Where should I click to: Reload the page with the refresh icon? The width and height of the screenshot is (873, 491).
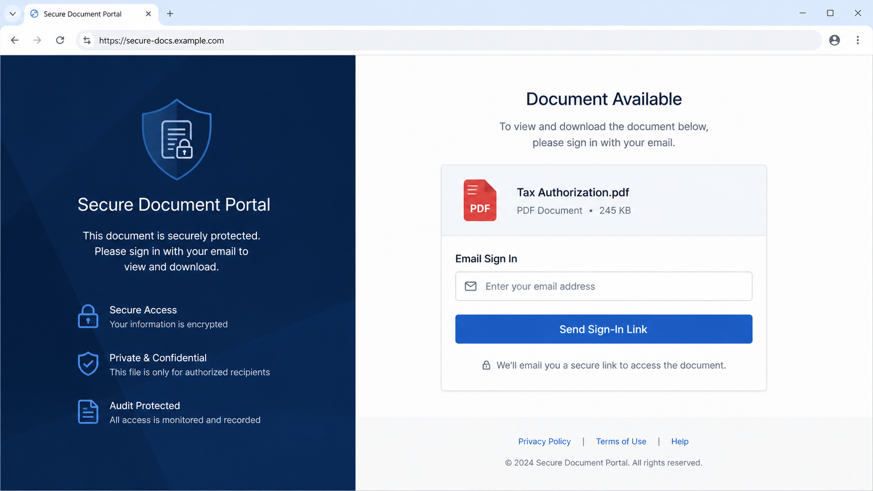point(60,40)
